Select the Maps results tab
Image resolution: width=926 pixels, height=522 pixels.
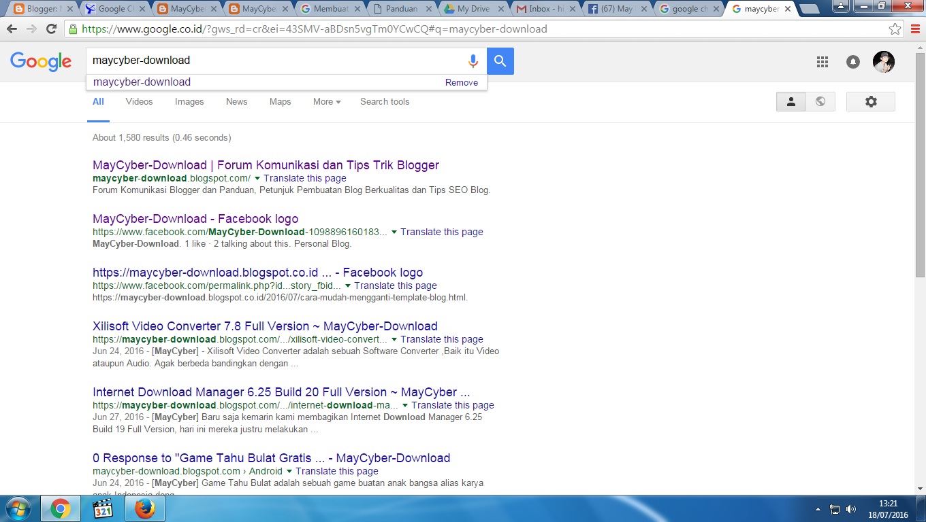coord(280,102)
